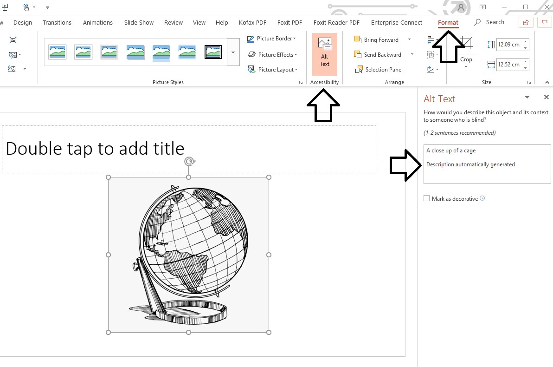This screenshot has height=367, width=553.
Task: Expand the Picture Styles gallery
Action: point(233,52)
